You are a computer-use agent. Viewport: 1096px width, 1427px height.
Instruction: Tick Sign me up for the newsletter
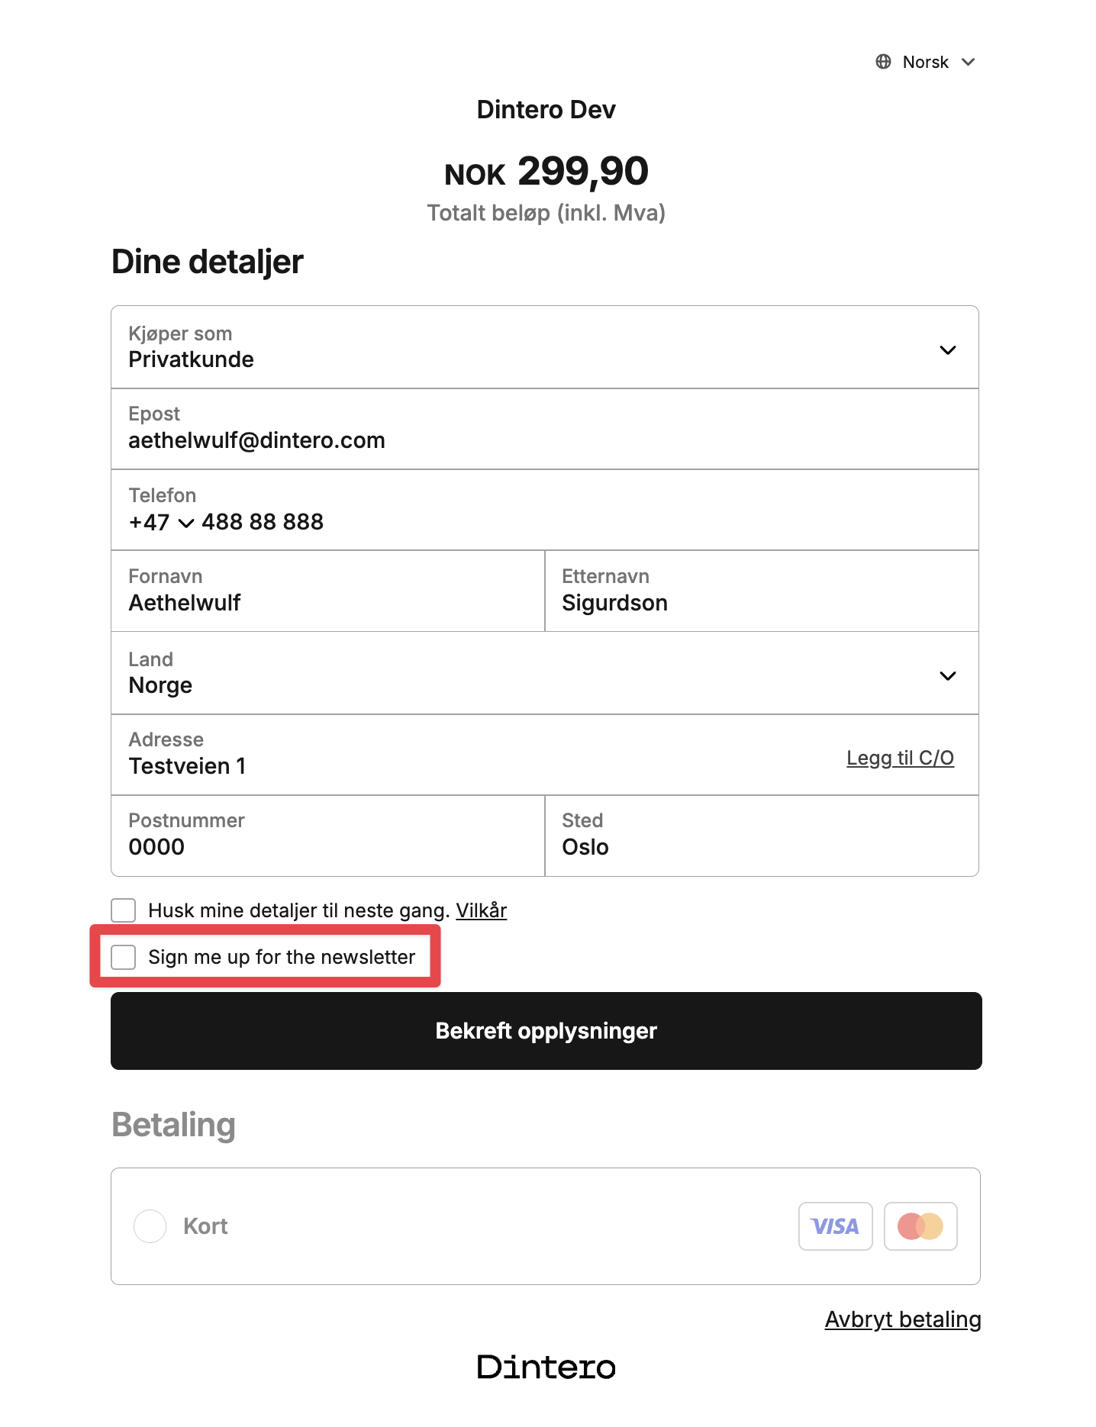124,957
